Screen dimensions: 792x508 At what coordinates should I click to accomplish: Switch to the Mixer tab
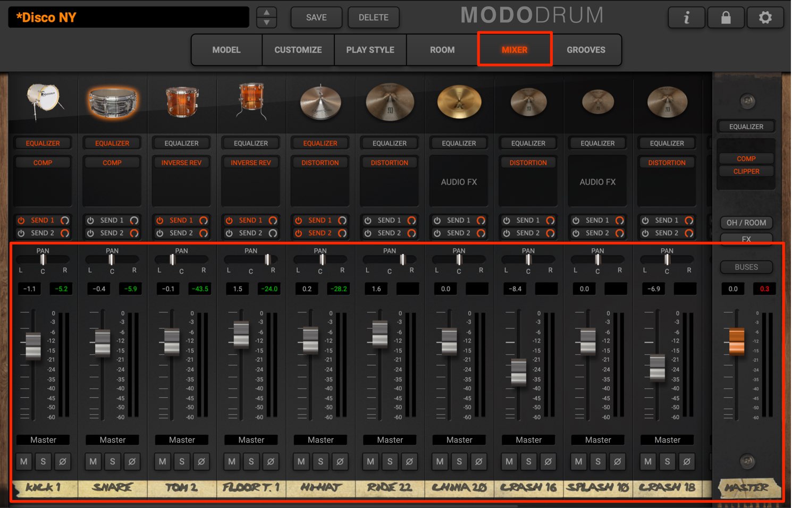tap(515, 49)
